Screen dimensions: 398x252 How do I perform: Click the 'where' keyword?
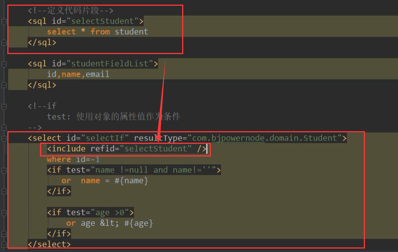point(59,160)
